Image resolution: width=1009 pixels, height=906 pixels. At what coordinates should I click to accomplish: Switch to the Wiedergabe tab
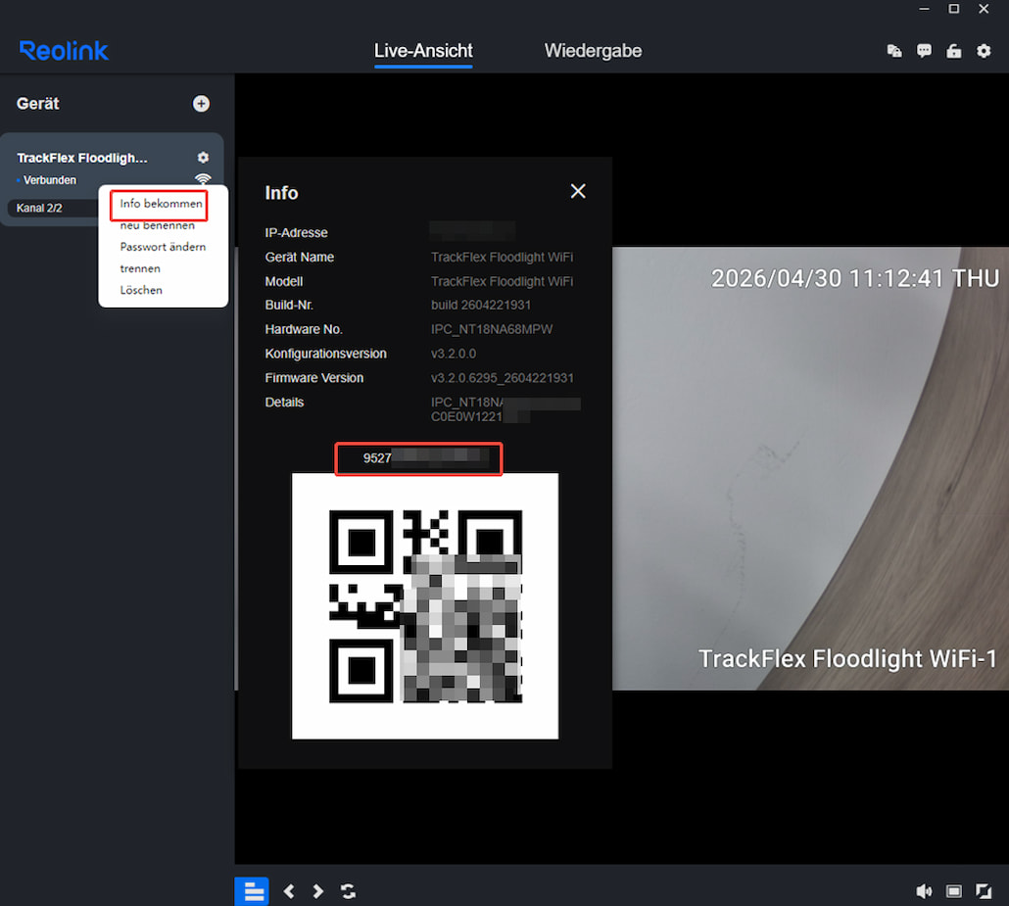pos(593,51)
